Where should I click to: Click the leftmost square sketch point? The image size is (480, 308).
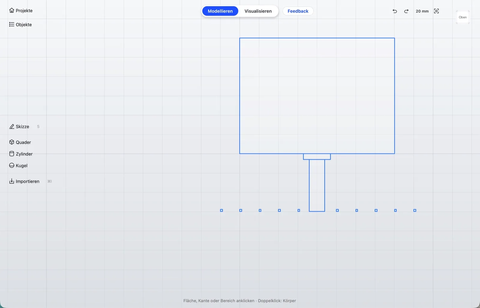coord(221,210)
